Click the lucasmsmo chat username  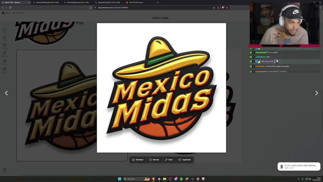coord(261,72)
